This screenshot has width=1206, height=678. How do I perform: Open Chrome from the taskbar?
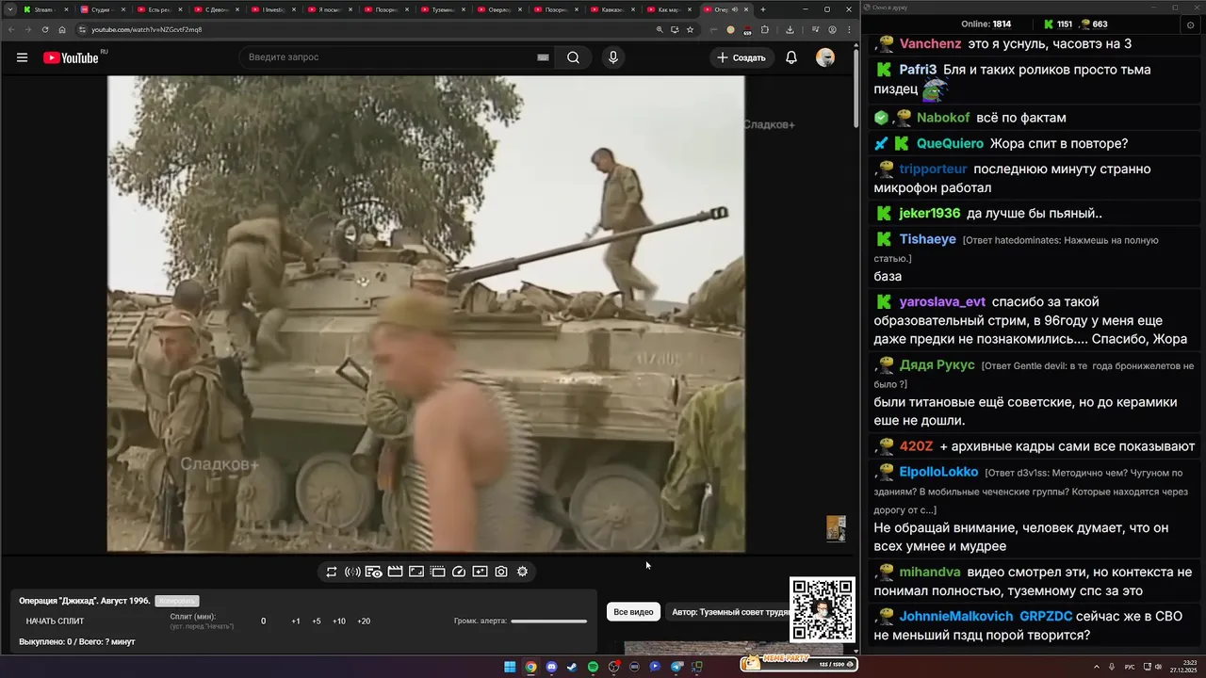click(530, 667)
